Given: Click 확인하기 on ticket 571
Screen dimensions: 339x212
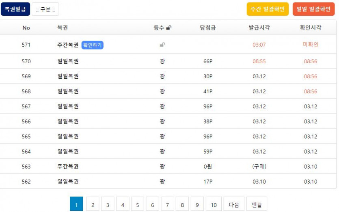Looking at the screenshot, I should coord(92,45).
